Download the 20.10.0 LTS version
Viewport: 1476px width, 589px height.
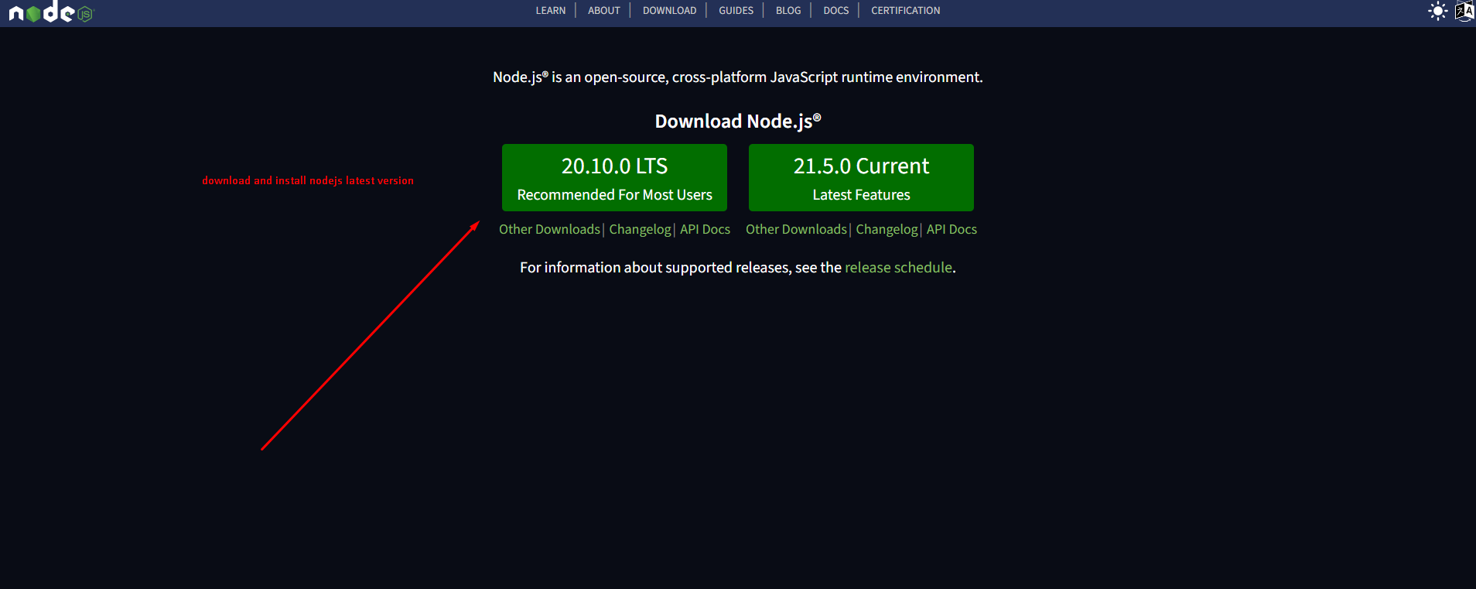(614, 177)
